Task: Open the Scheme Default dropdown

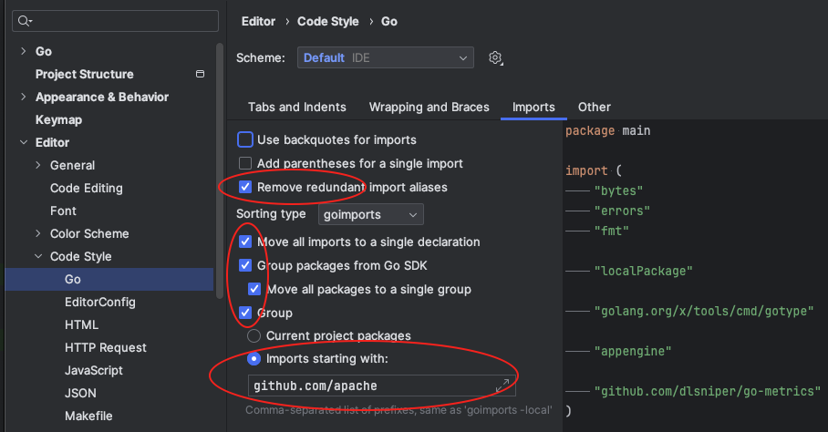Action: coord(385,57)
